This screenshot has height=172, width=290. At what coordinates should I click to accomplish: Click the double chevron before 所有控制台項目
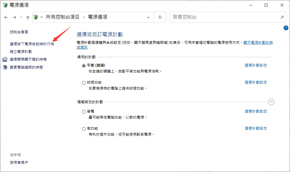pyautogui.click(x=42, y=17)
